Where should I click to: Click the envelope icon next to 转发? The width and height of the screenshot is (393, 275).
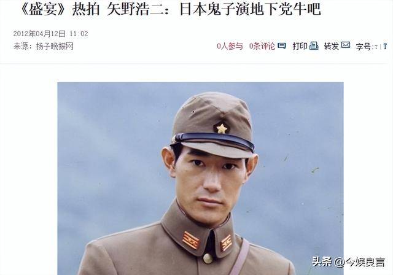(x=346, y=45)
